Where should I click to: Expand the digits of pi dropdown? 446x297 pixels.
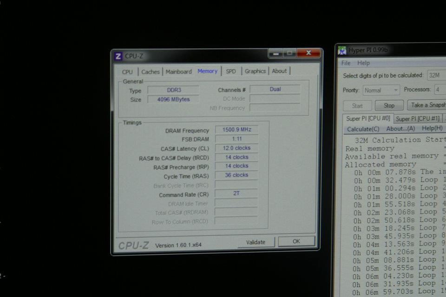coord(436,75)
